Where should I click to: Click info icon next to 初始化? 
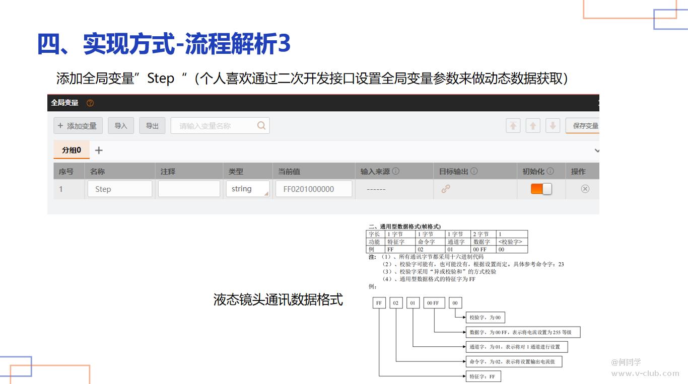click(x=550, y=171)
